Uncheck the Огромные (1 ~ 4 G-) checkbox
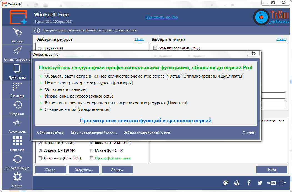 [40, 143]
